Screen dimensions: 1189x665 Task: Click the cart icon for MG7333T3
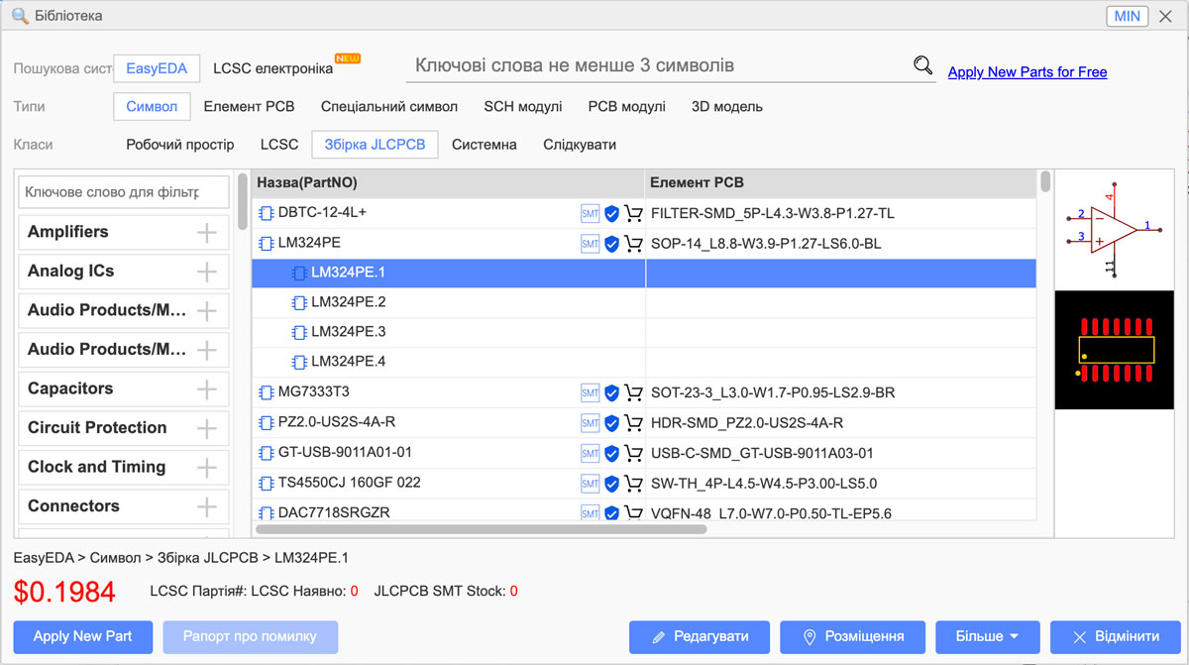(x=633, y=392)
